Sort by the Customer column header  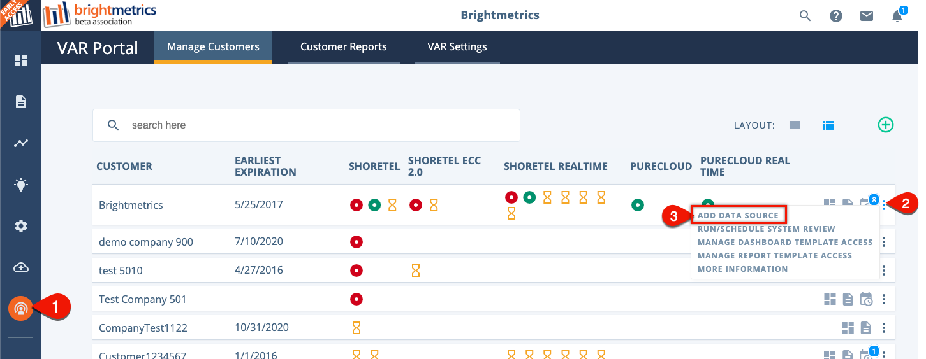pyautogui.click(x=124, y=166)
